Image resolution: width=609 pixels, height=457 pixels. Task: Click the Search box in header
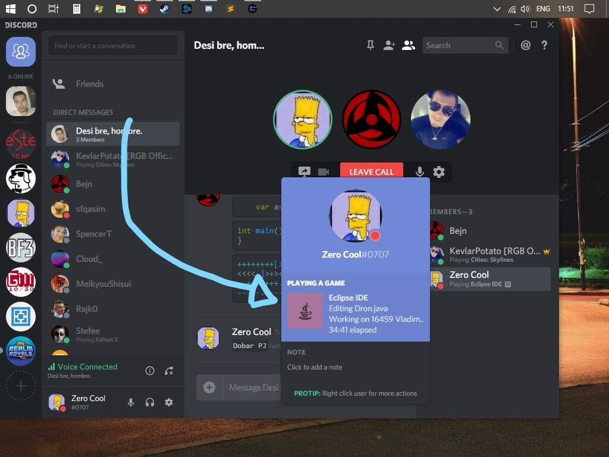pyautogui.click(x=465, y=45)
